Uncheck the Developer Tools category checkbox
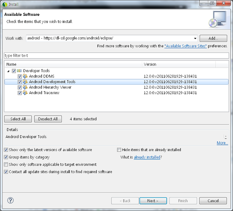The height and width of the screenshot is (211, 233). click(14, 71)
